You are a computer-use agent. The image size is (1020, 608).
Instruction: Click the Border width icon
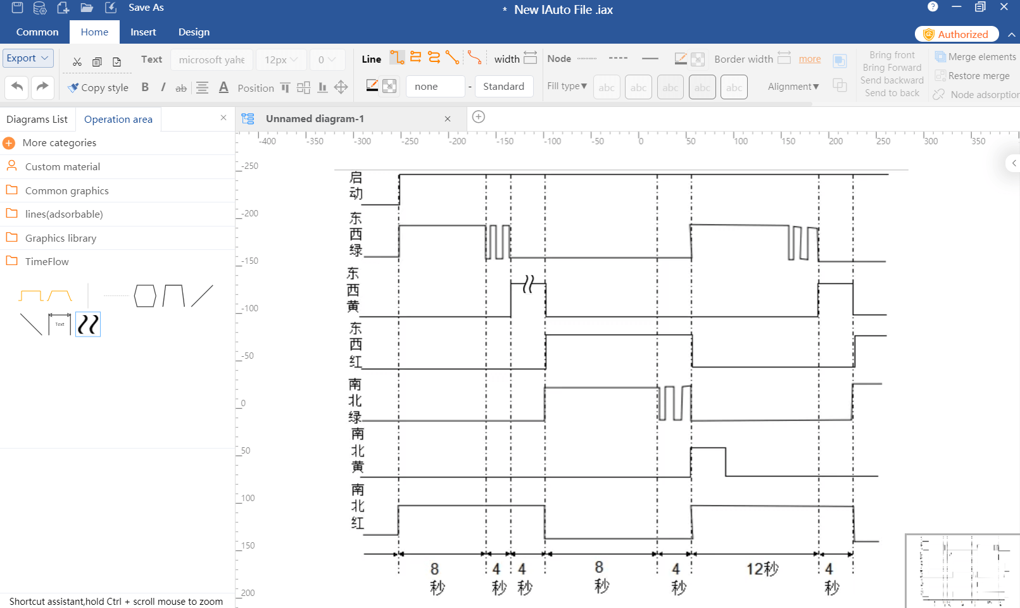click(x=784, y=58)
